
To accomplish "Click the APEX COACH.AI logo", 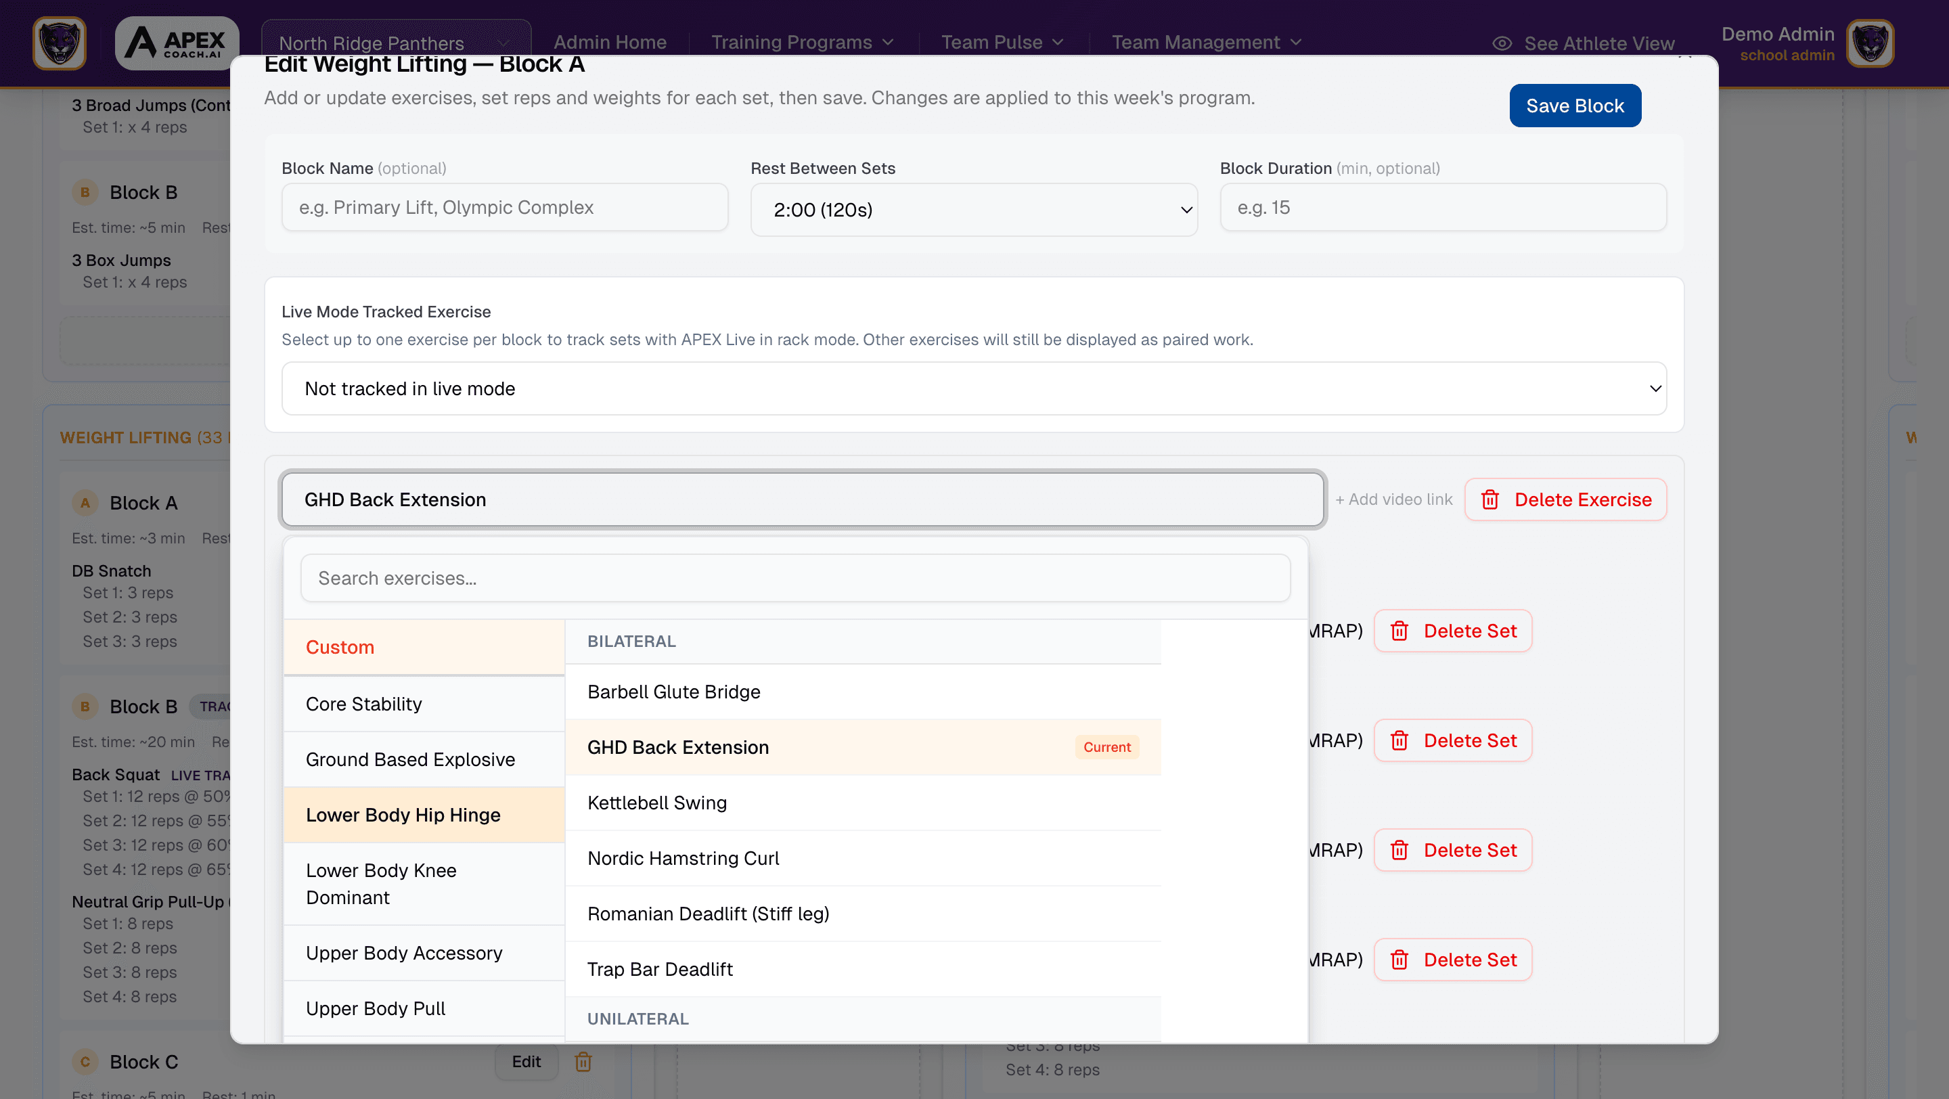I will click(x=175, y=43).
